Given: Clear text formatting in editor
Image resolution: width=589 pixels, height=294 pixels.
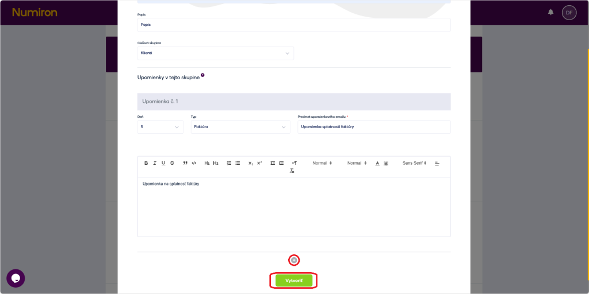Looking at the screenshot, I should pyautogui.click(x=292, y=171).
